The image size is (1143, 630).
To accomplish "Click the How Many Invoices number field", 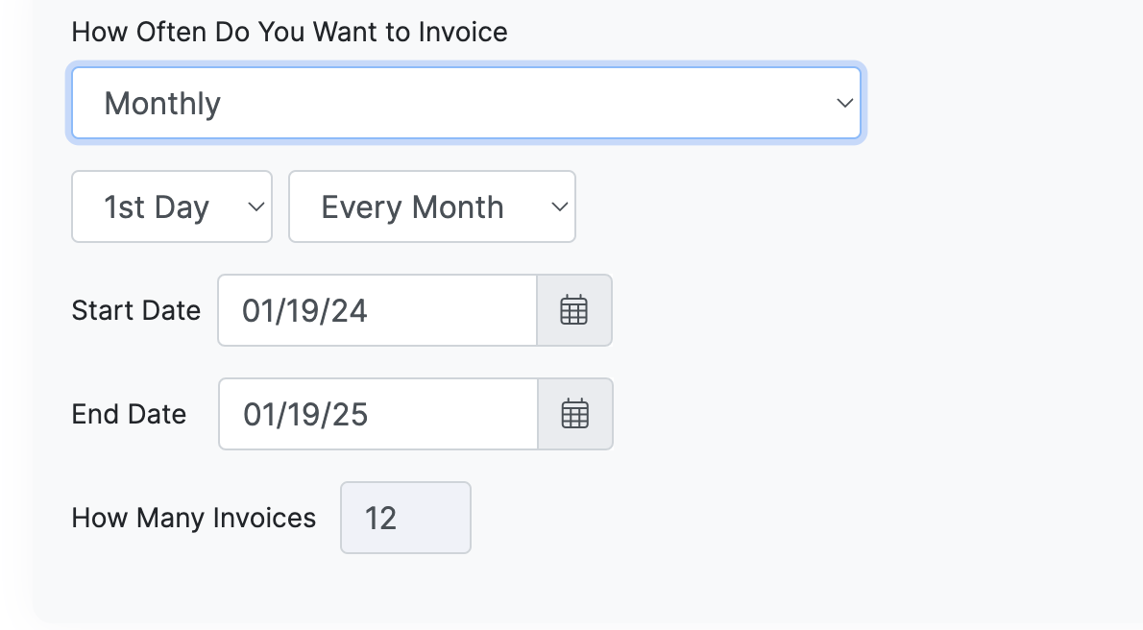I will 405,518.
